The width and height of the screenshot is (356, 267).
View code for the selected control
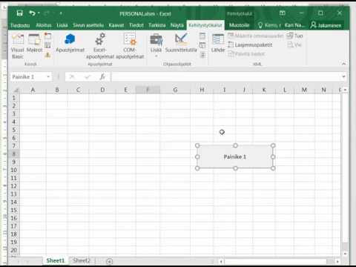(202, 45)
